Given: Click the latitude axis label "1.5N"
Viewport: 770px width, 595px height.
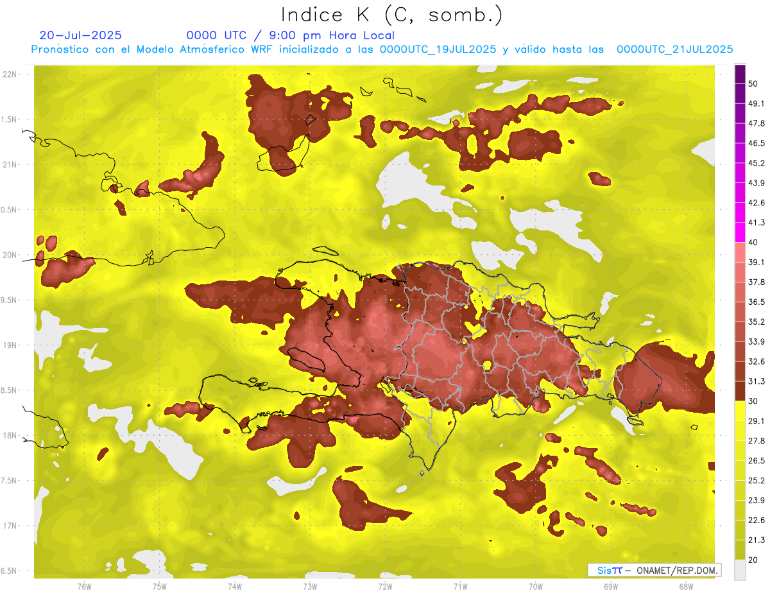Looking at the screenshot, I should point(9,119).
